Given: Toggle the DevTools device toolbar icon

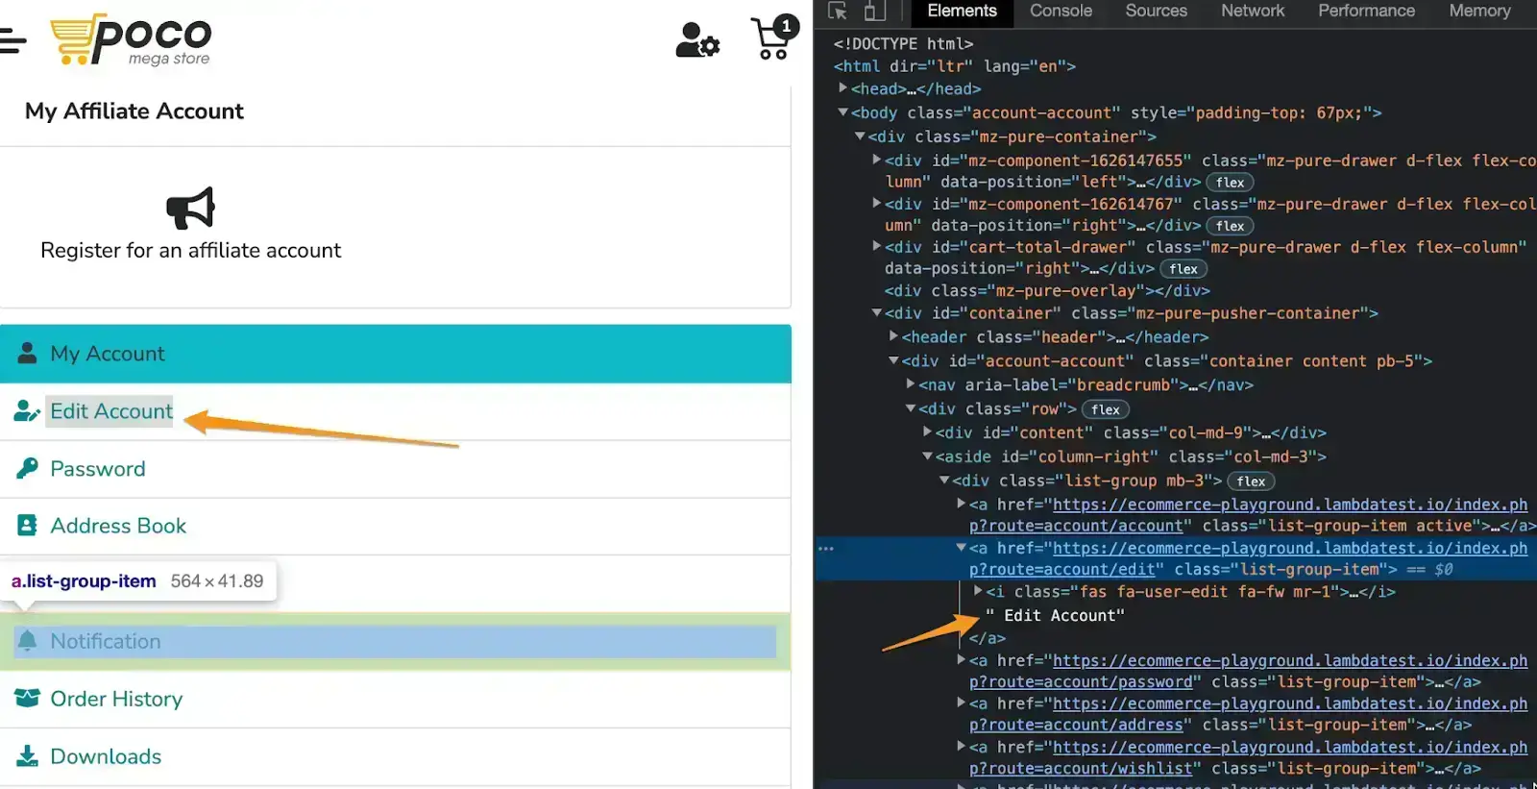Looking at the screenshot, I should click(x=874, y=12).
